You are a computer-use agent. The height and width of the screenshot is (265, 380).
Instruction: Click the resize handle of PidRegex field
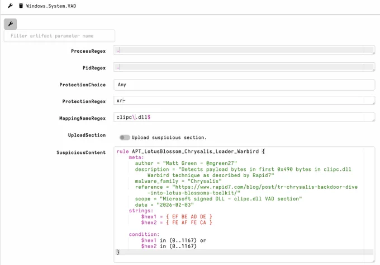pyautogui.click(x=373, y=70)
